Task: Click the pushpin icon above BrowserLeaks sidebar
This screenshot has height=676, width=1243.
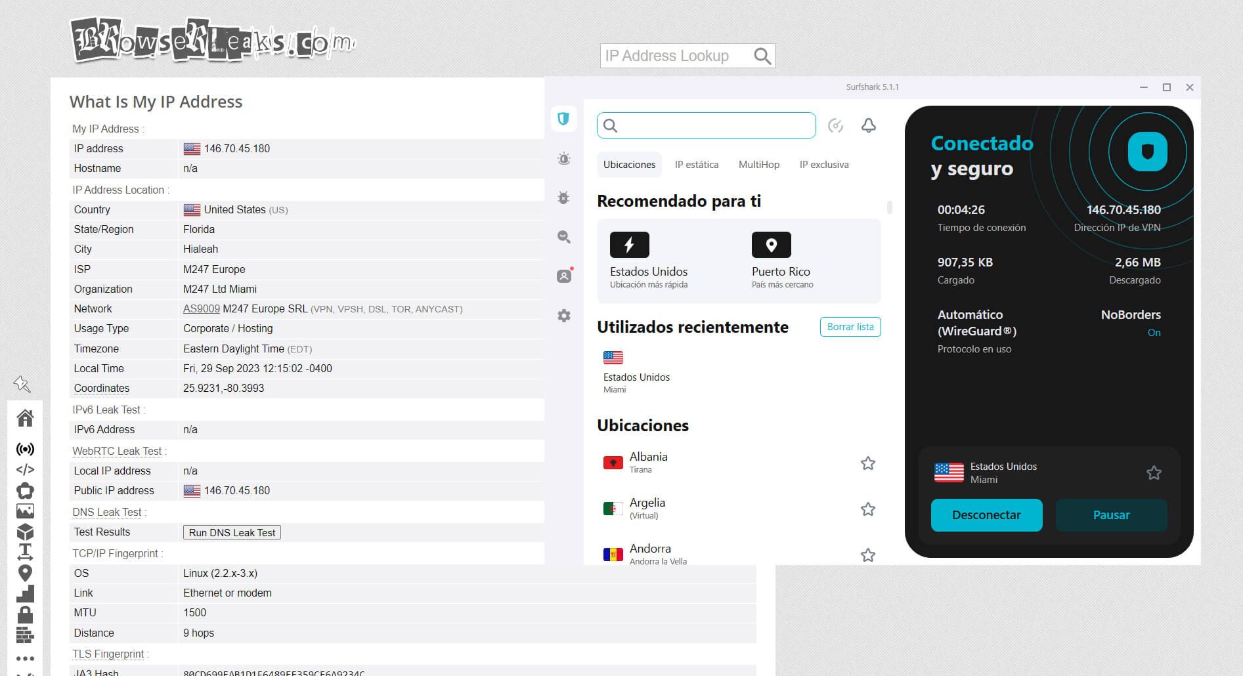Action: point(22,383)
